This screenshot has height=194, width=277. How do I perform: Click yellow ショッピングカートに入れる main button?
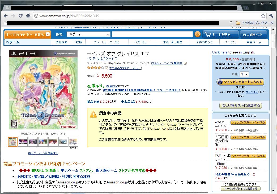click(240, 82)
